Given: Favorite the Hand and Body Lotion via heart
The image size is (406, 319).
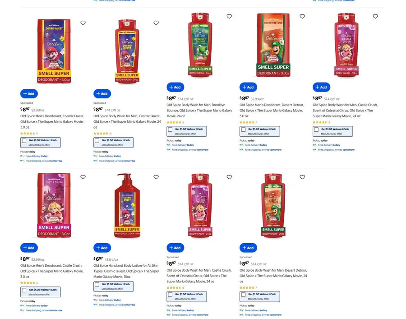Looking at the screenshot, I should coord(156,177).
